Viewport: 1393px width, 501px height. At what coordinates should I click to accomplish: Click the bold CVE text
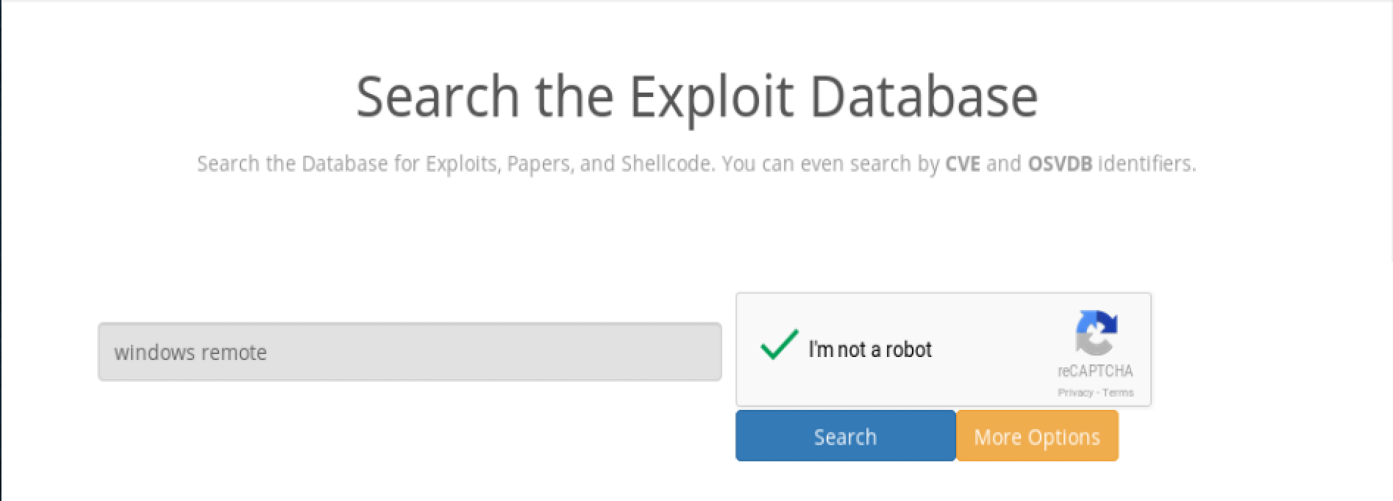[963, 163]
